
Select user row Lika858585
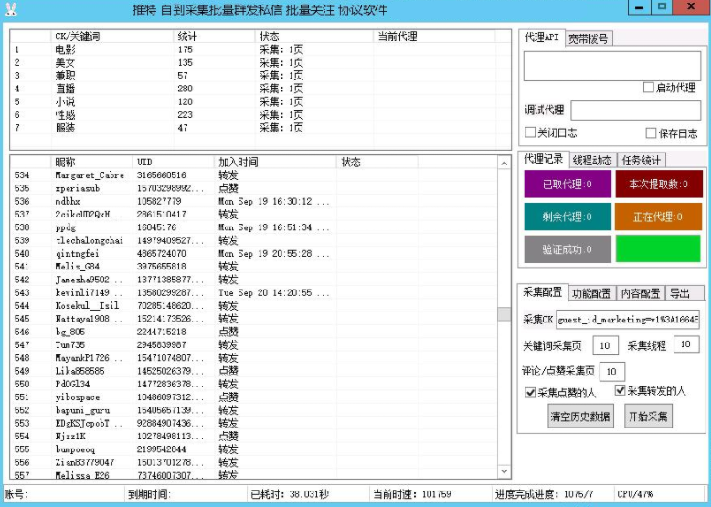254,371
